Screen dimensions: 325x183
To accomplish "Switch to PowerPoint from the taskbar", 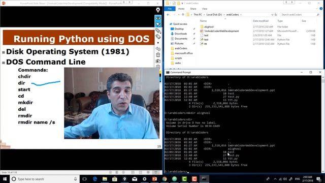I will pos(154,179).
